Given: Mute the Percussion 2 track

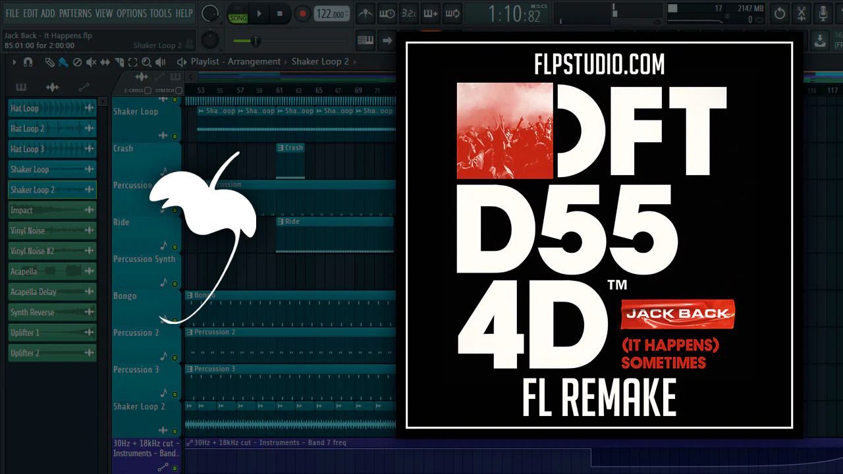Looking at the screenshot, I should pyautogui.click(x=175, y=357).
